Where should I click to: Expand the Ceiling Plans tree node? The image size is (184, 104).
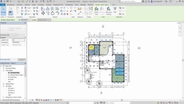click(4, 84)
